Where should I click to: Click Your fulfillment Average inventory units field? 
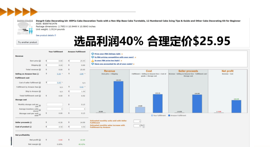(55, 109)
